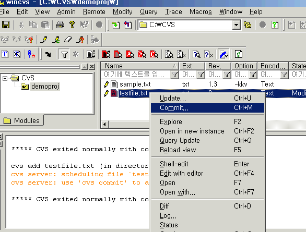The image size is (306, 232).
Task: Click the file list left scroll arrow
Action: tap(105, 124)
